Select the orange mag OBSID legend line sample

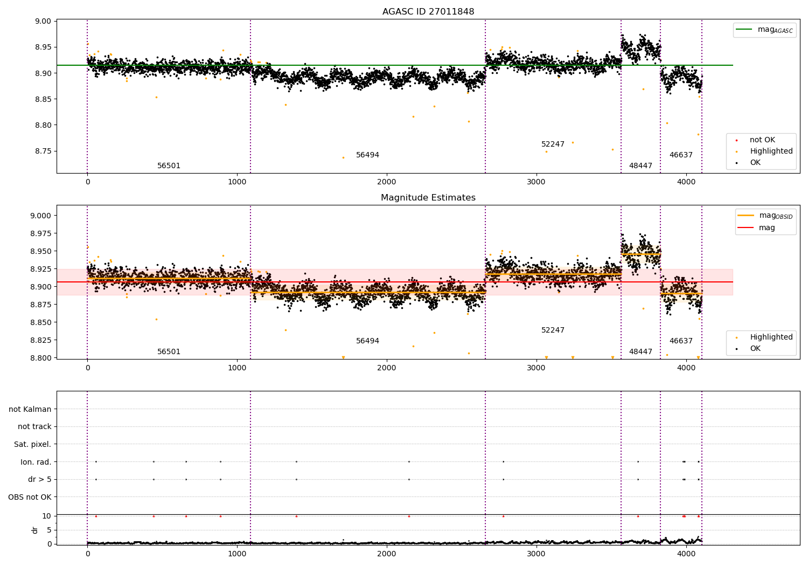tap(747, 216)
